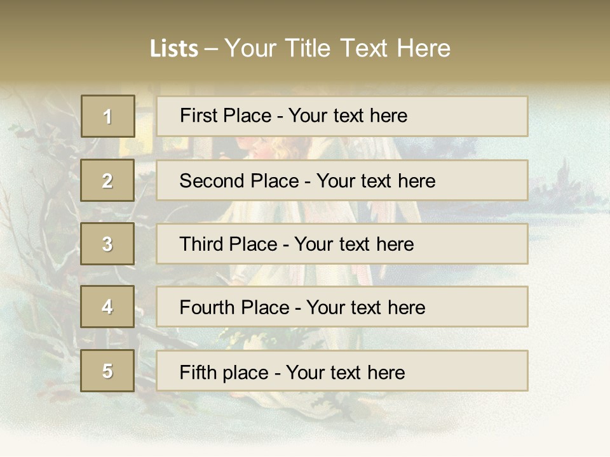Click the "Fourth Place - Your text here" box
The width and height of the screenshot is (610, 457).
coord(342,307)
